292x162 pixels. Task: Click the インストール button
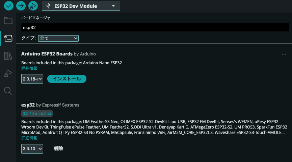(x=67, y=79)
